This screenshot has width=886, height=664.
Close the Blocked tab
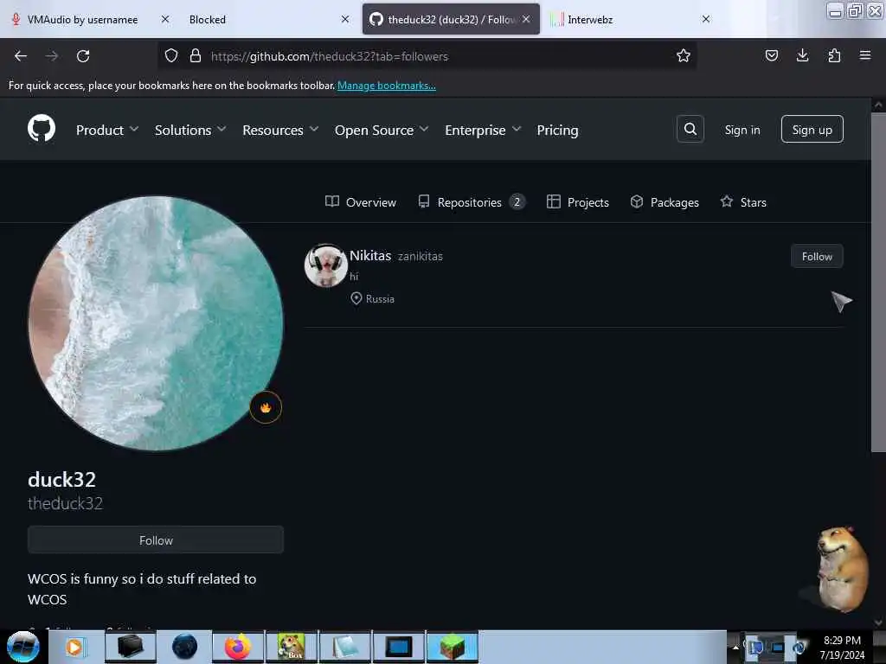click(345, 19)
